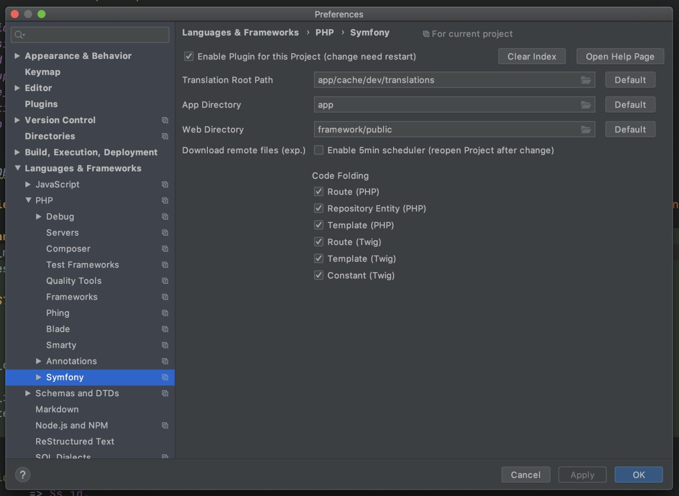Click search magnifier icon in settings search

[x=20, y=35]
